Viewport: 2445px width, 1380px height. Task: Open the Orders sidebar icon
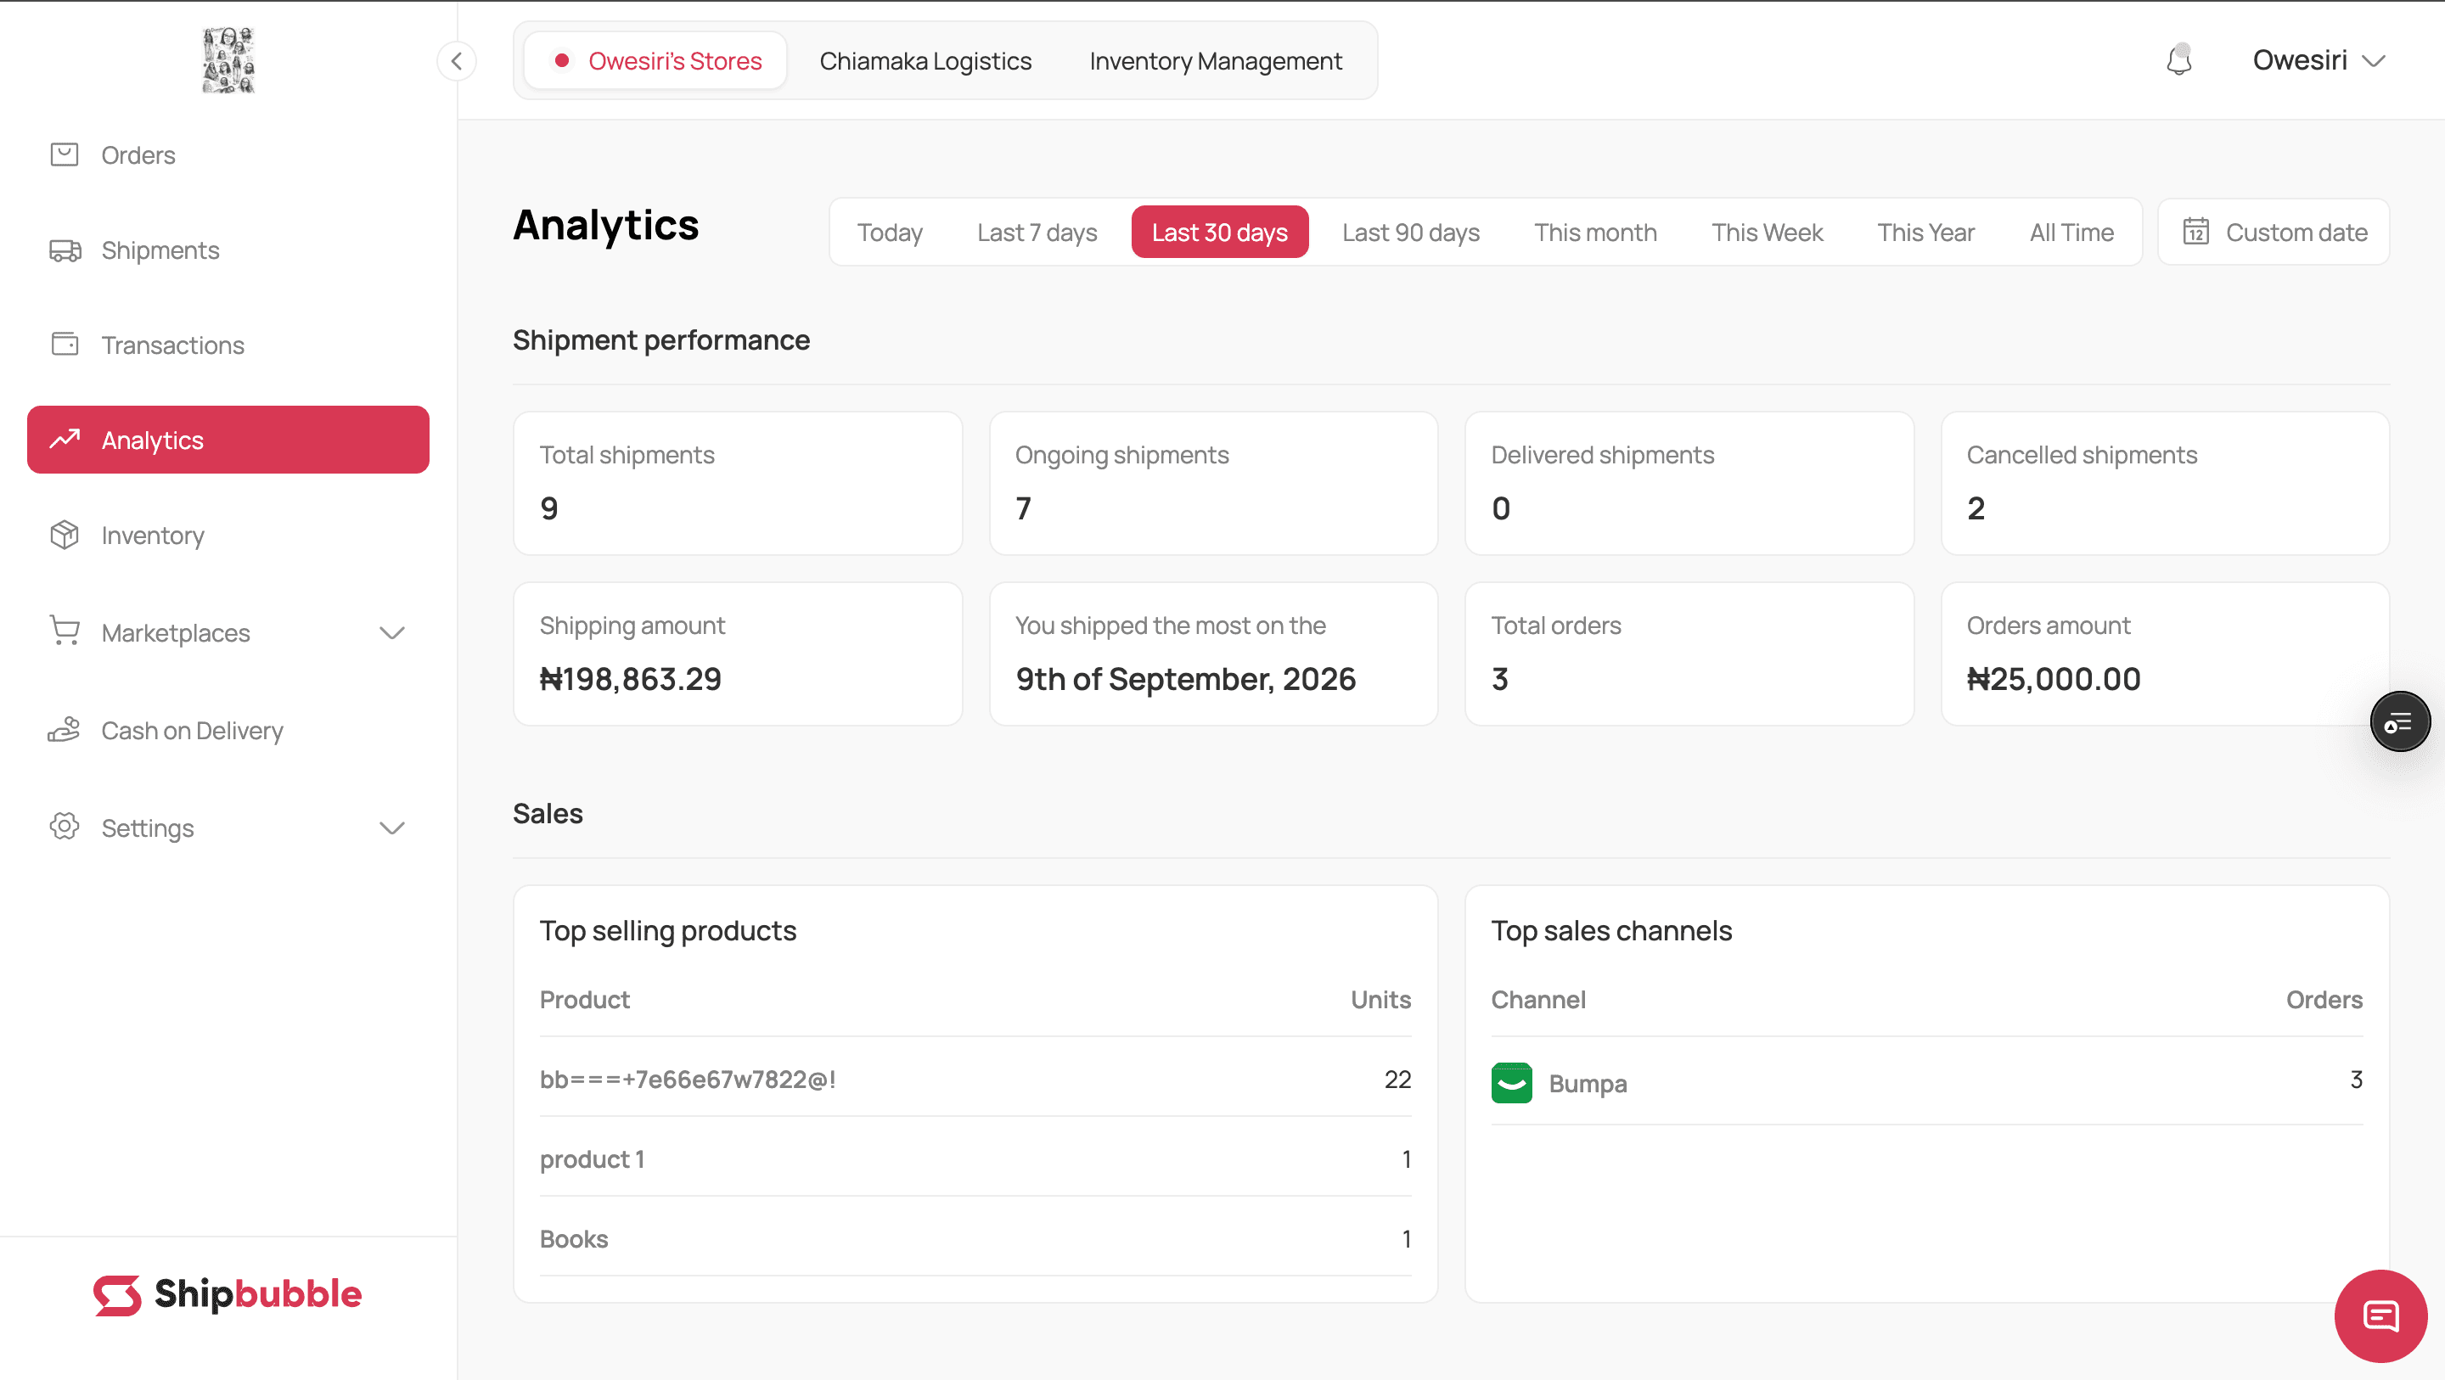(x=64, y=154)
